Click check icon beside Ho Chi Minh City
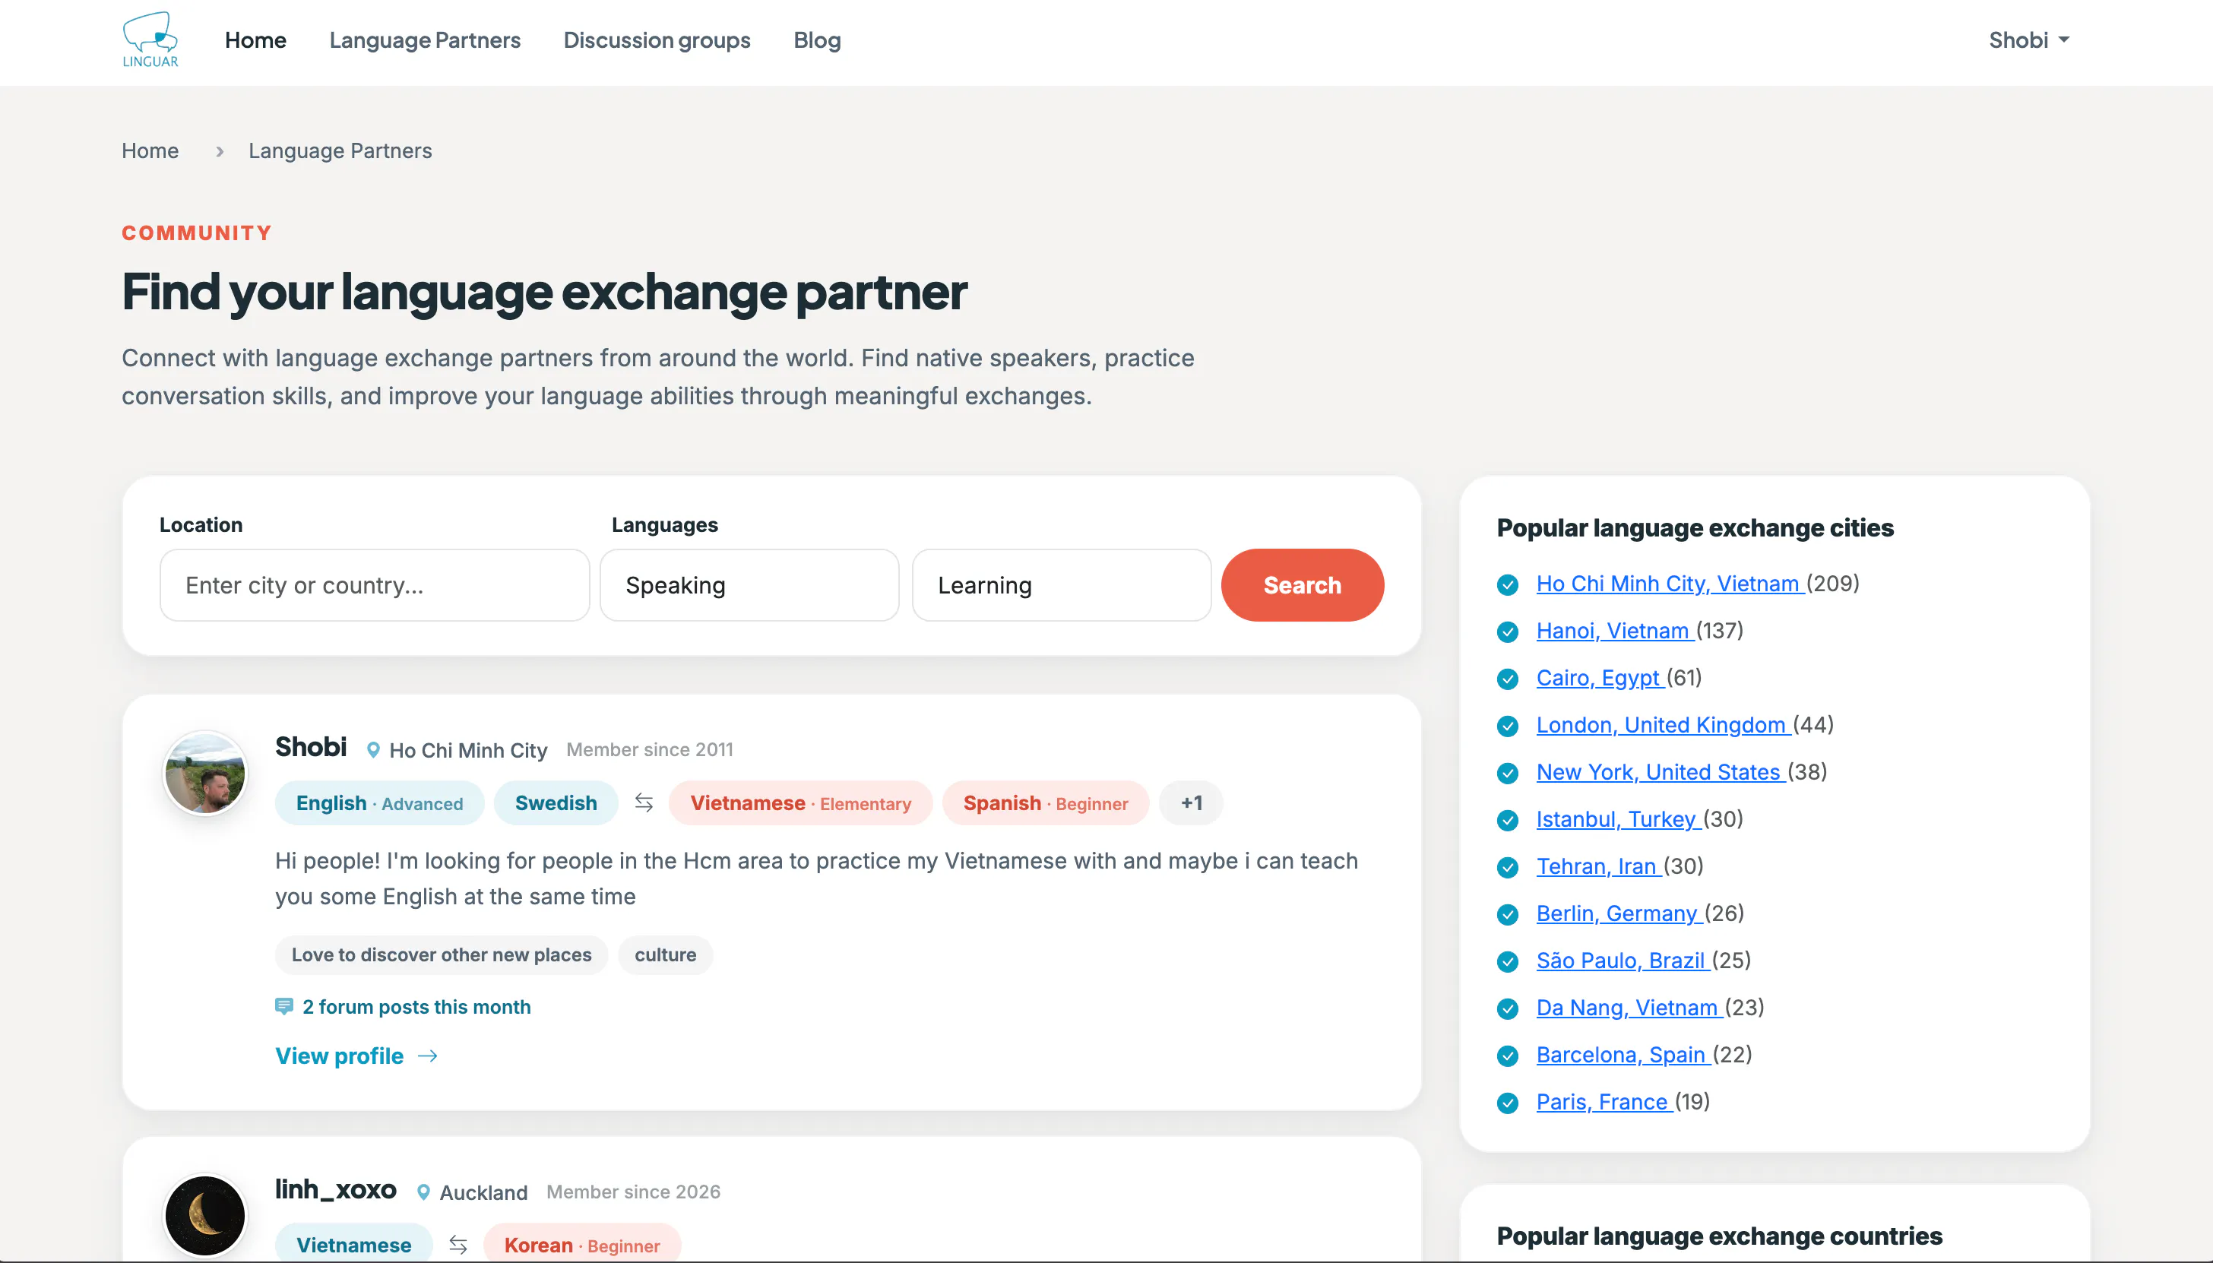Viewport: 2213px width, 1263px height. coord(1508,584)
